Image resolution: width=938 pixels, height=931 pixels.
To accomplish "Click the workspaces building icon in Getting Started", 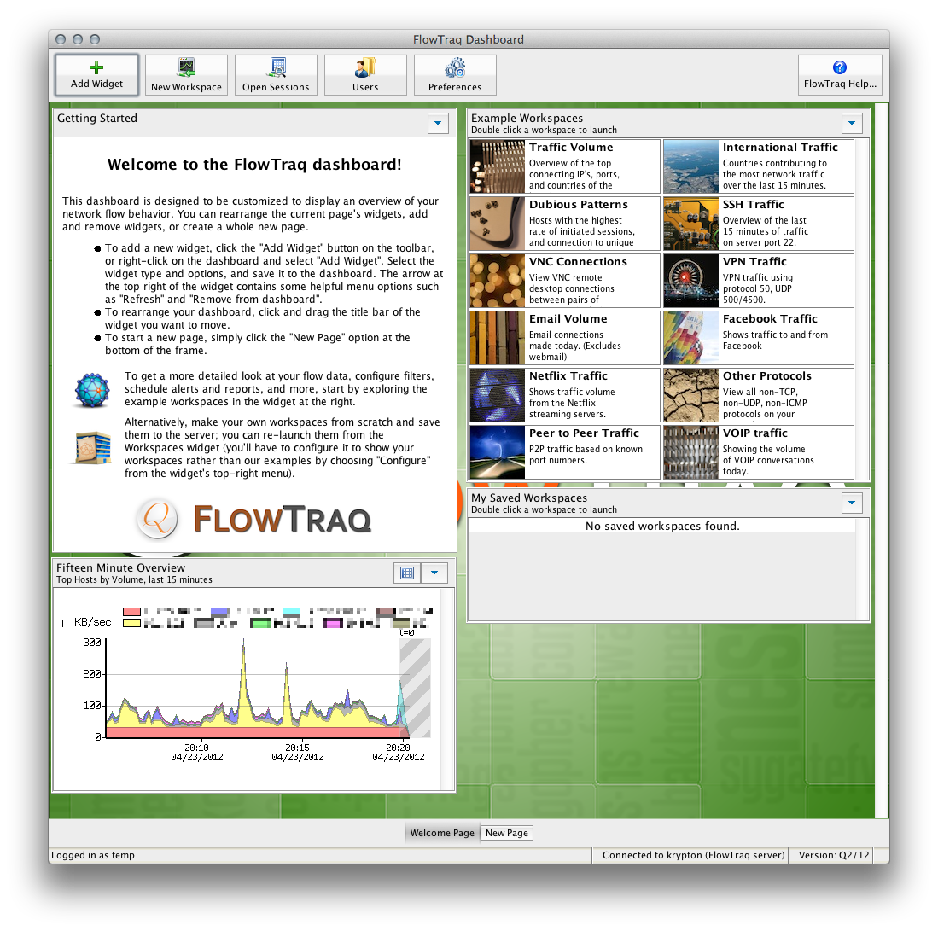I will [x=93, y=448].
